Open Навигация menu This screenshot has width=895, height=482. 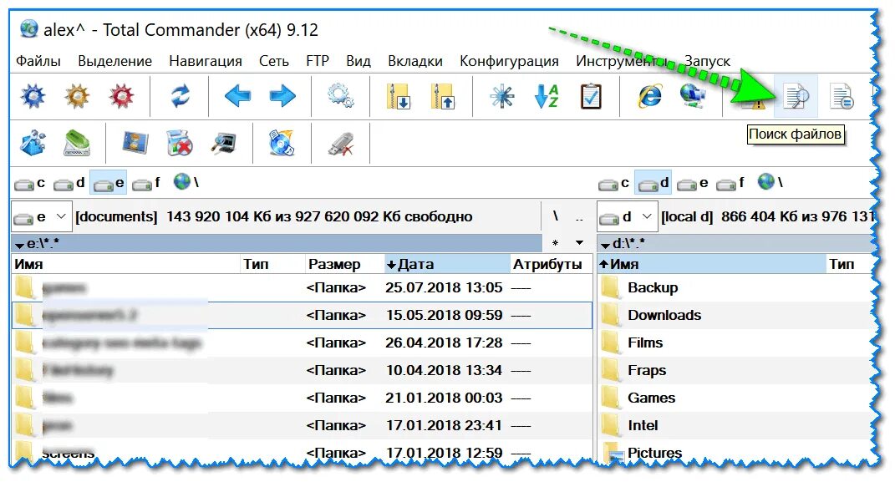click(206, 61)
